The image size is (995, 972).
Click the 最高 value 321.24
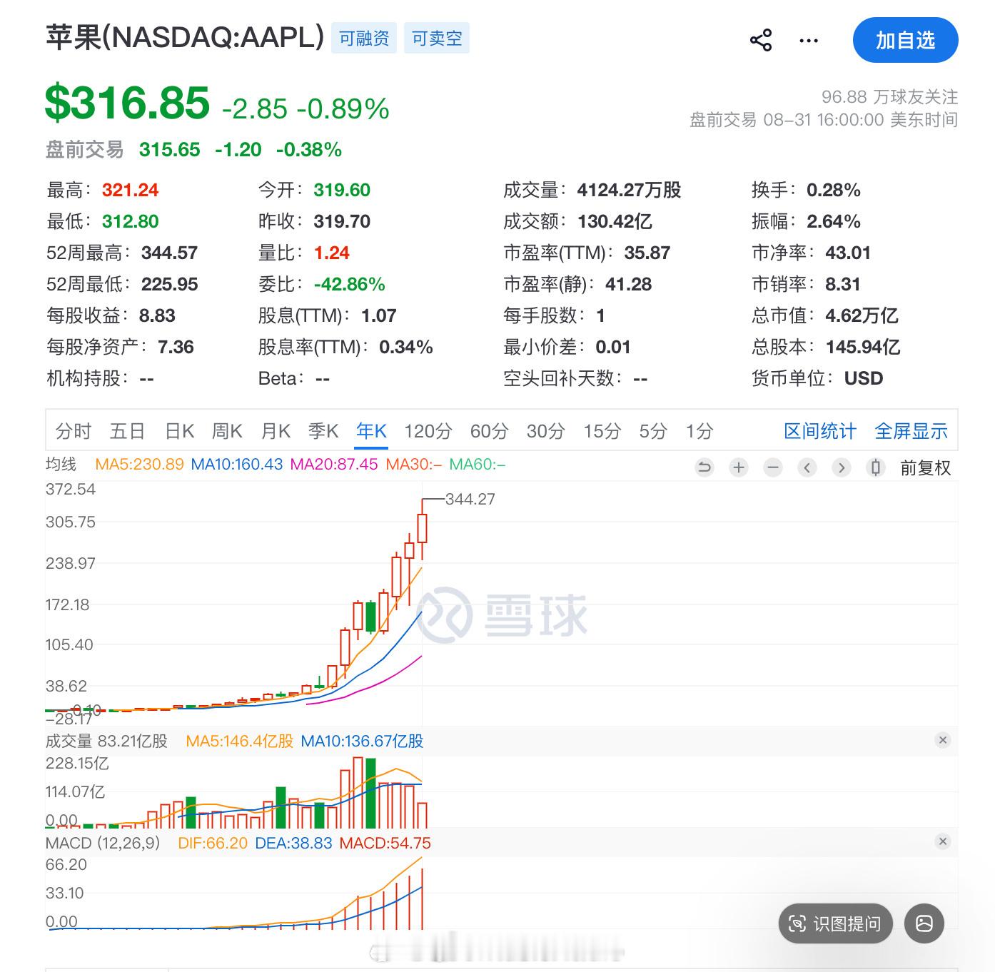pos(130,190)
